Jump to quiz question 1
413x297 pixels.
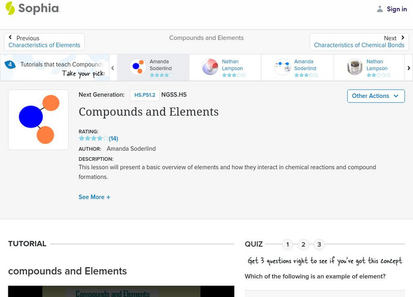(288, 244)
